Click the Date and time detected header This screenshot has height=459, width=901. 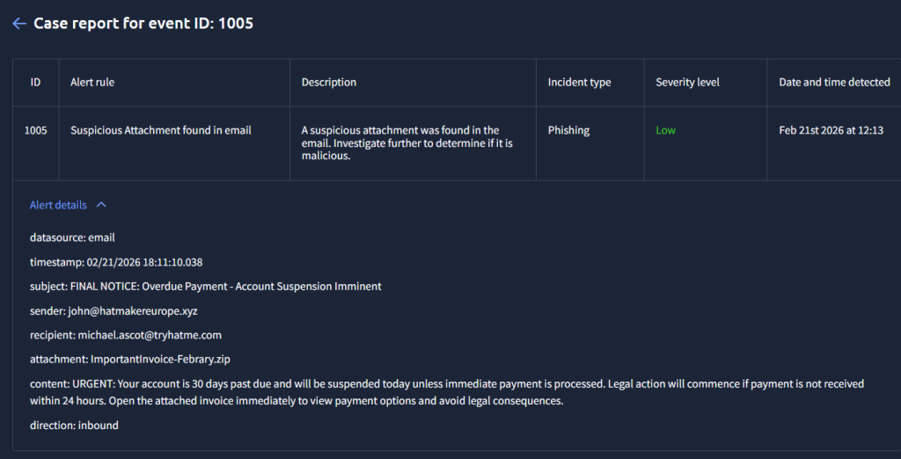coord(834,83)
